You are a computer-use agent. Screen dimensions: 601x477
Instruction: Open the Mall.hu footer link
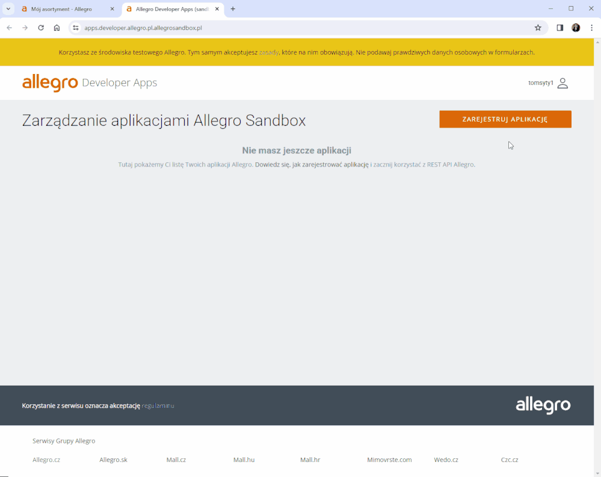[x=244, y=460]
